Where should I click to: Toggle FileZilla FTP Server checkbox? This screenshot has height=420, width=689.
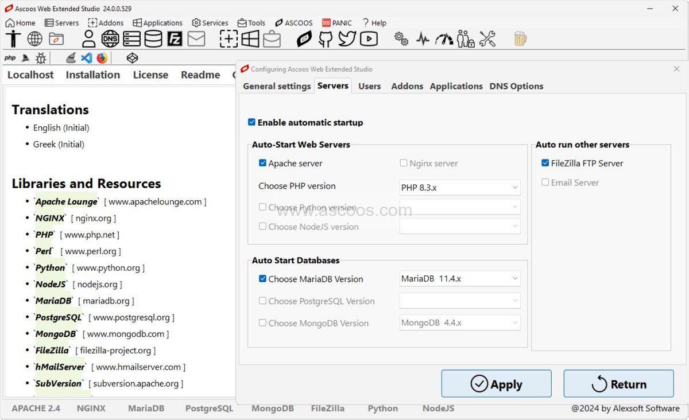tap(545, 163)
